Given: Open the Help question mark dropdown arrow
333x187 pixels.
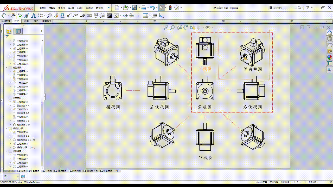Looking at the screenshot, I should click(x=312, y=8).
